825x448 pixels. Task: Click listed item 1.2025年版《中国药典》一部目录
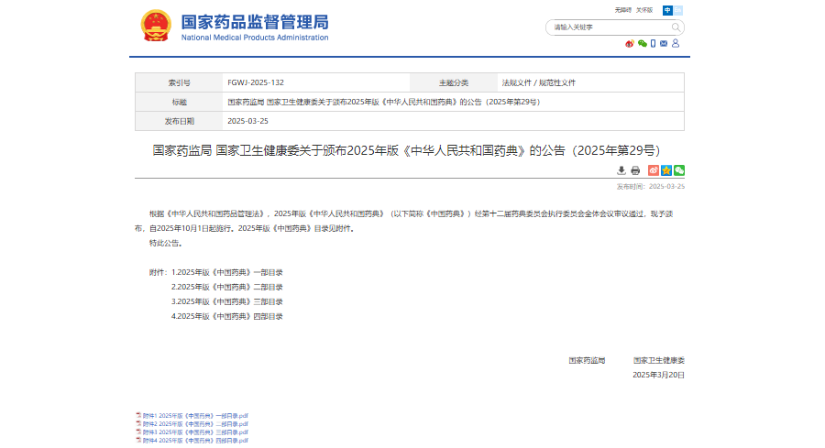[x=226, y=272]
